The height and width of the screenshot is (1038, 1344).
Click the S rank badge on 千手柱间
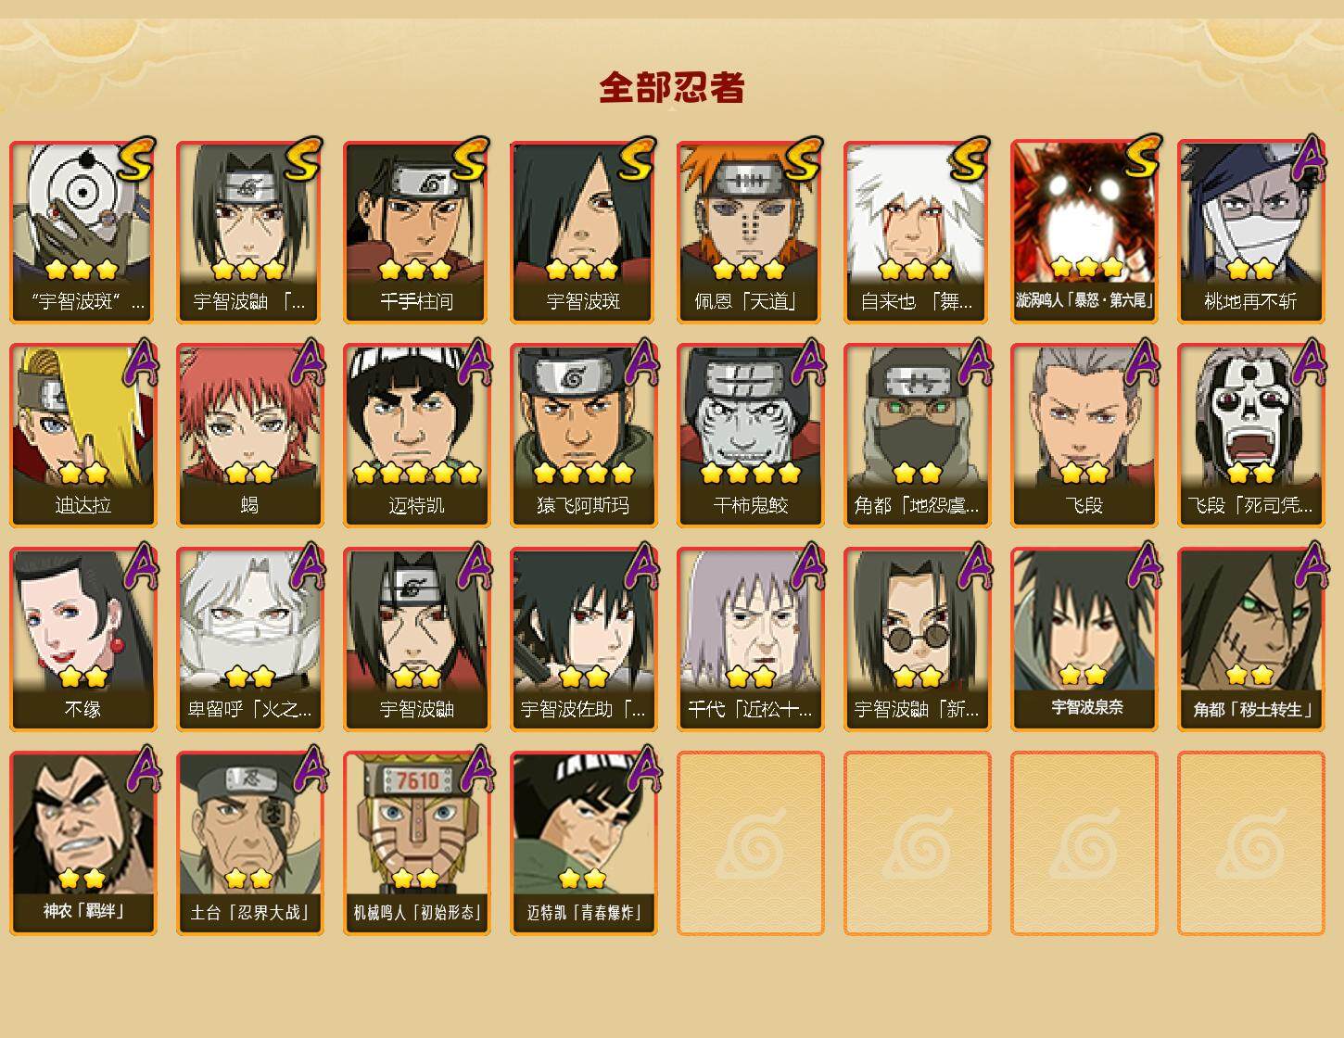(469, 159)
